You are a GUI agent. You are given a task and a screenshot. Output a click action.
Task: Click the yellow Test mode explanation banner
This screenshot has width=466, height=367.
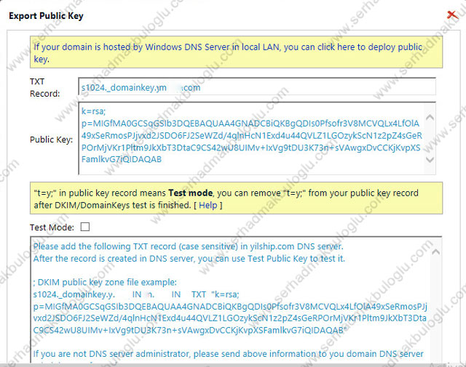coord(233,200)
